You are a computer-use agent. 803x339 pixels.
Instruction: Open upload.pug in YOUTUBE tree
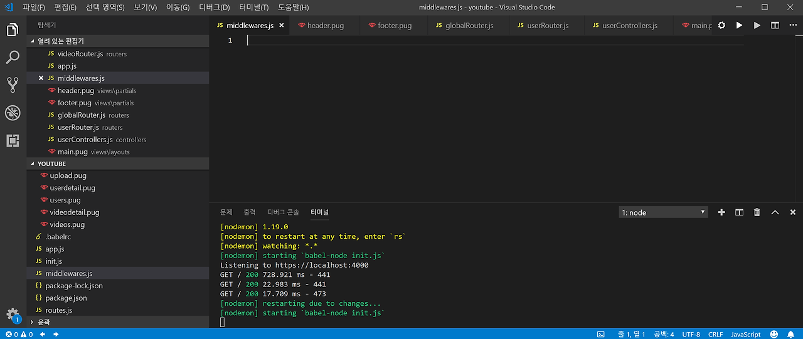[117, 175]
